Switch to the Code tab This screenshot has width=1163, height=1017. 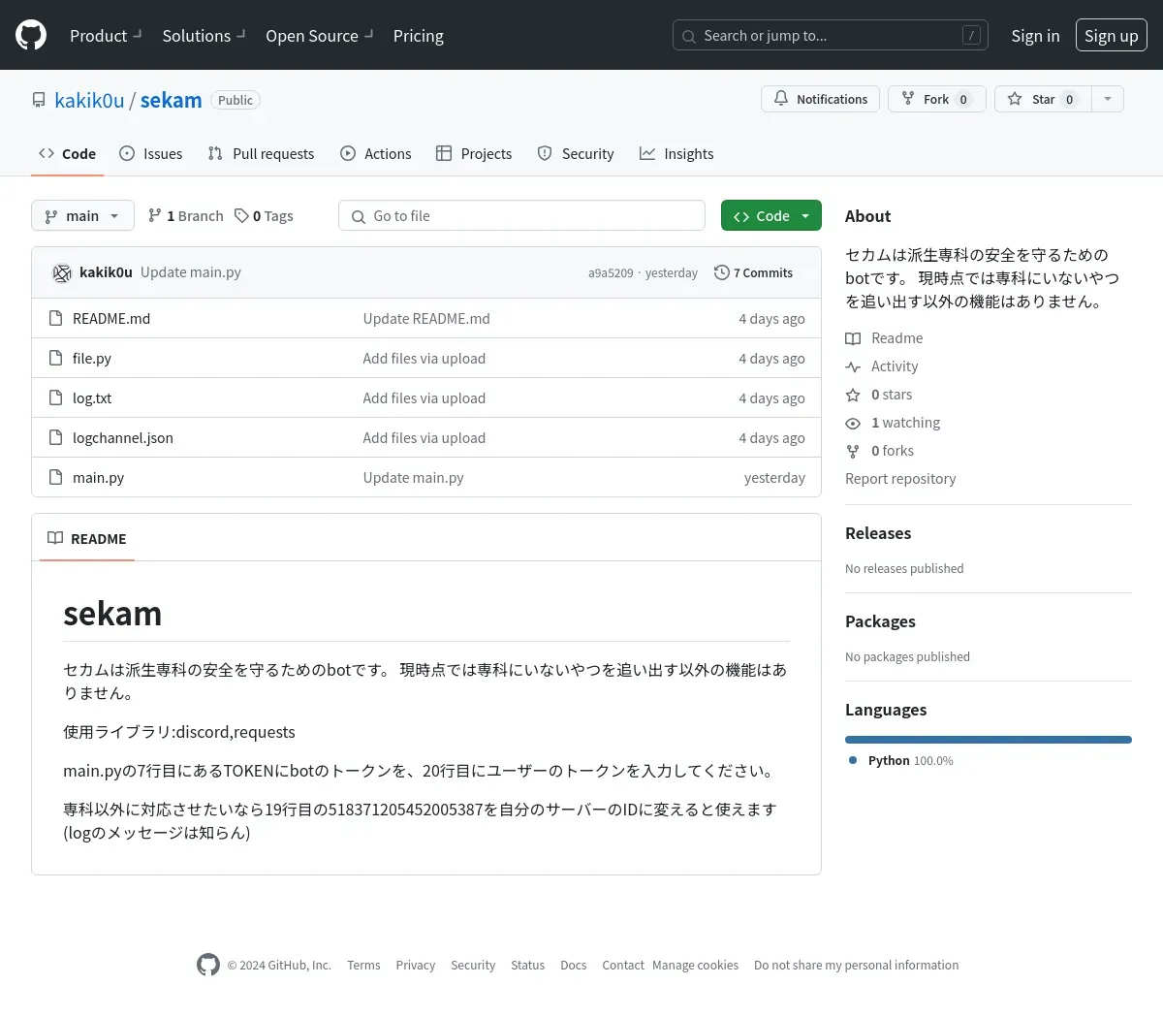67,153
